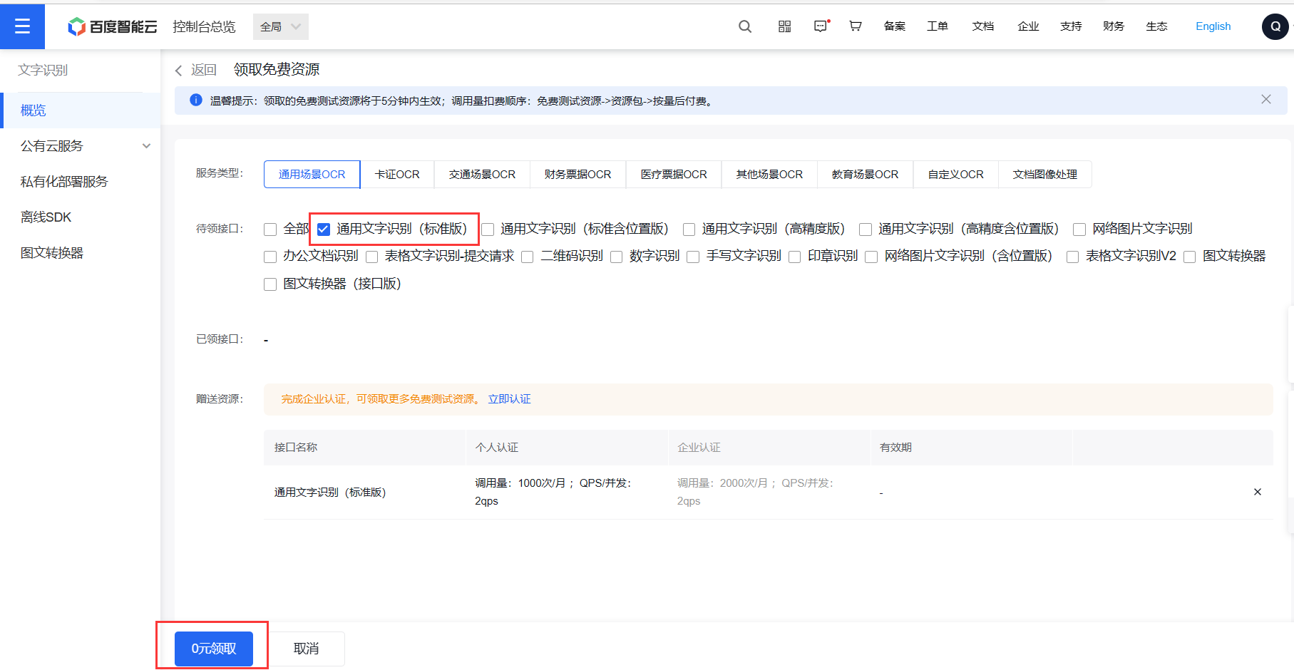Image resolution: width=1294 pixels, height=670 pixels.
Task: Switch to the 卡证OCR tab
Action: pos(397,174)
